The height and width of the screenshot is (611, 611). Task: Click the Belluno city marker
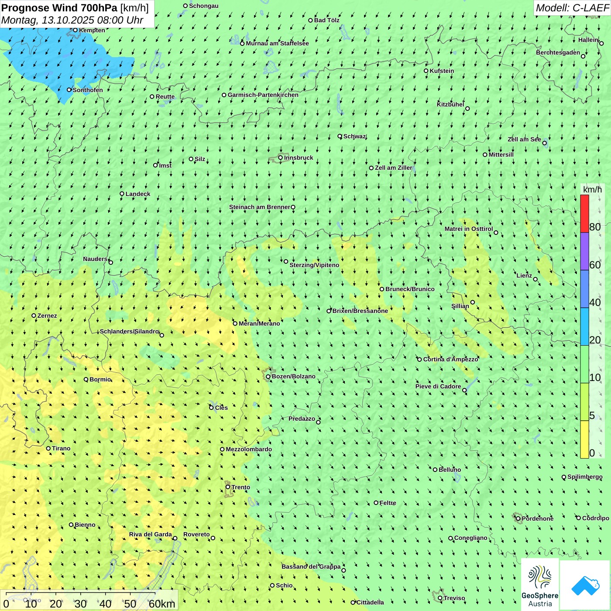(x=435, y=470)
